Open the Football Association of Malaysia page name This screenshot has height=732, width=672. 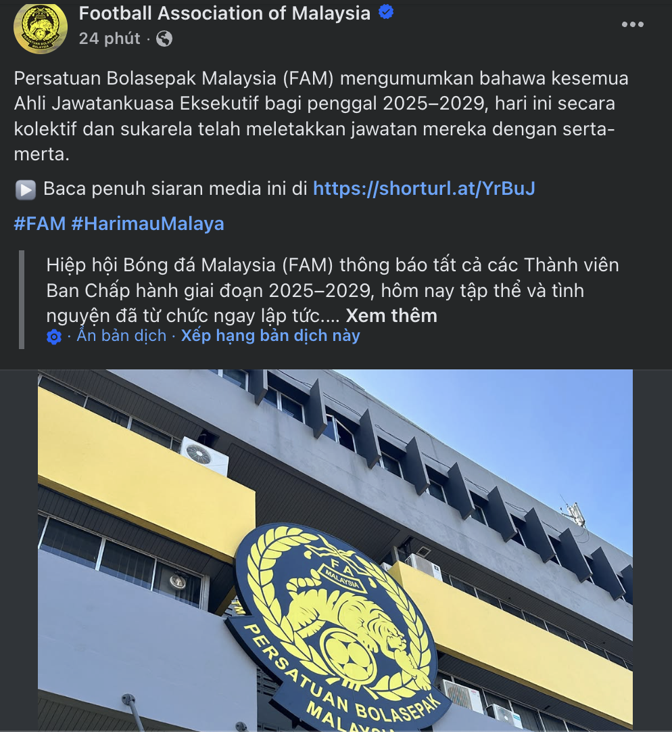224,13
